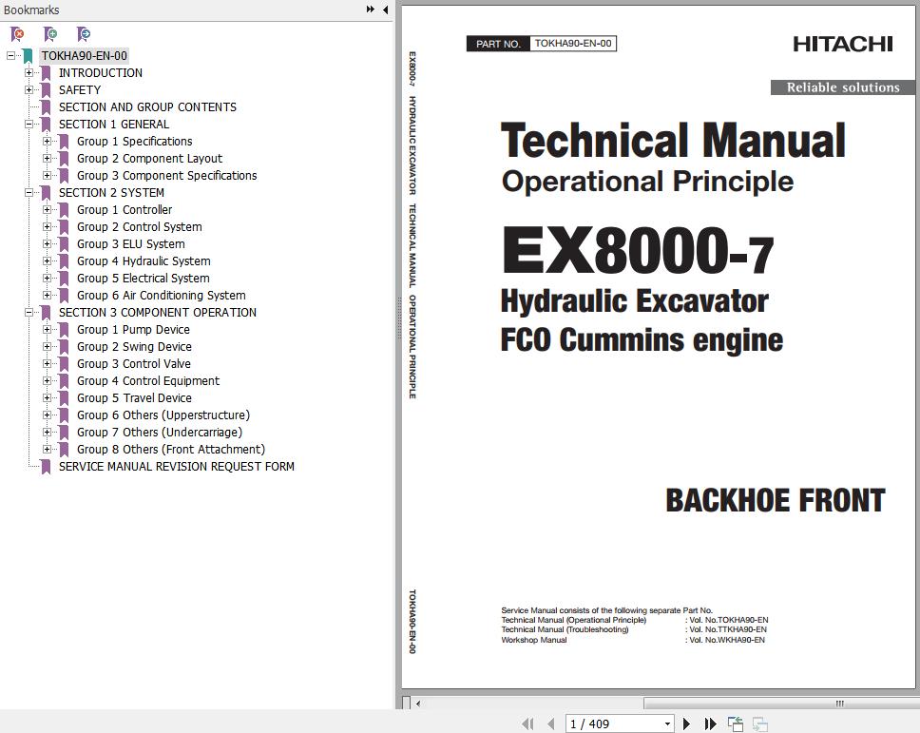
Task: Click the greyed window icon in bottom bar
Action: pos(759,724)
